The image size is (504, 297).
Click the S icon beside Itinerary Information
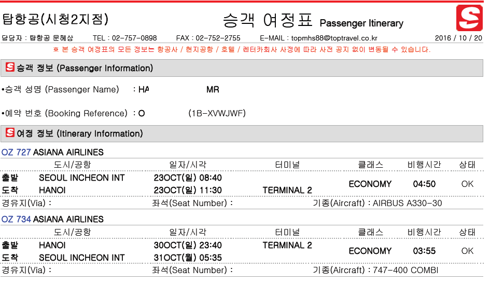(10, 133)
